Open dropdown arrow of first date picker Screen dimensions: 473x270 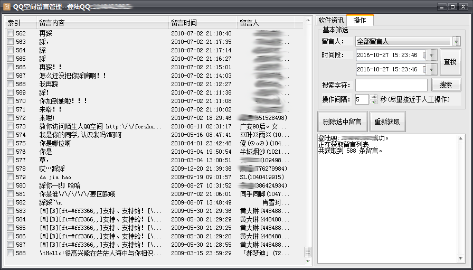tap(432, 55)
